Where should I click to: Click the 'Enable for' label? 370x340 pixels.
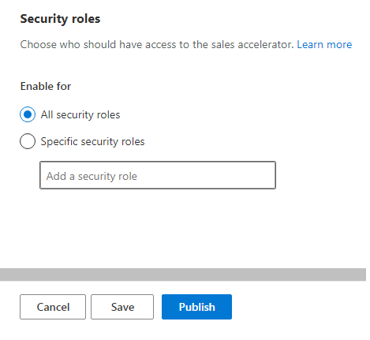[46, 86]
